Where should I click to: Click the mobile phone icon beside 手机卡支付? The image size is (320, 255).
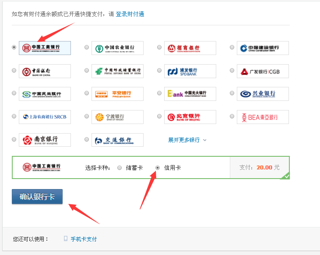pos(66,238)
